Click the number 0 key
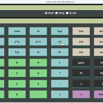 [17, 94]
